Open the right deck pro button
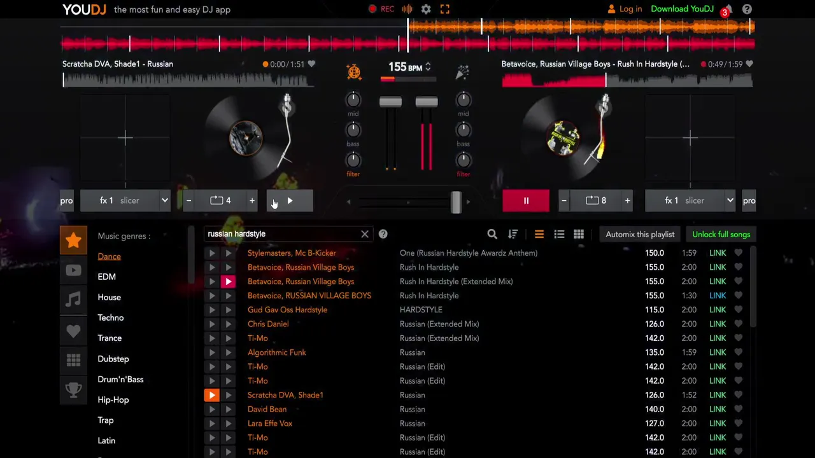This screenshot has height=458, width=815. point(749,200)
